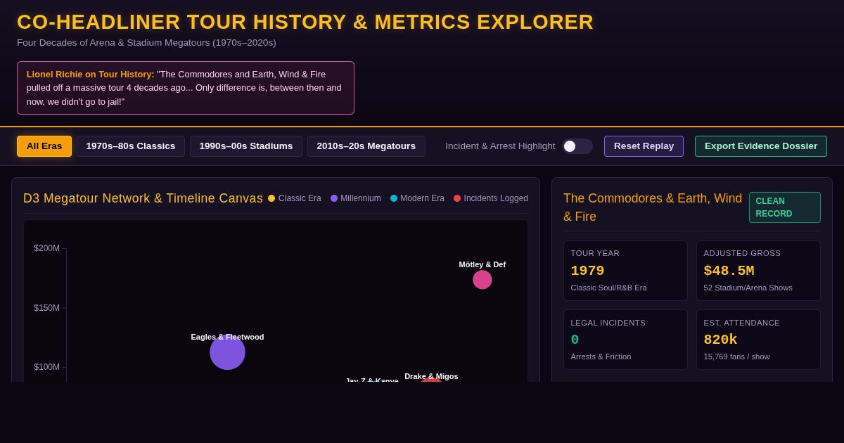Click the 1979 tour year value
This screenshot has width=844, height=443.
click(587, 271)
